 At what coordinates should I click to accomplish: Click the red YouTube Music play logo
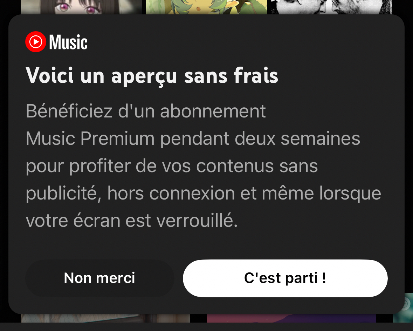(36, 42)
